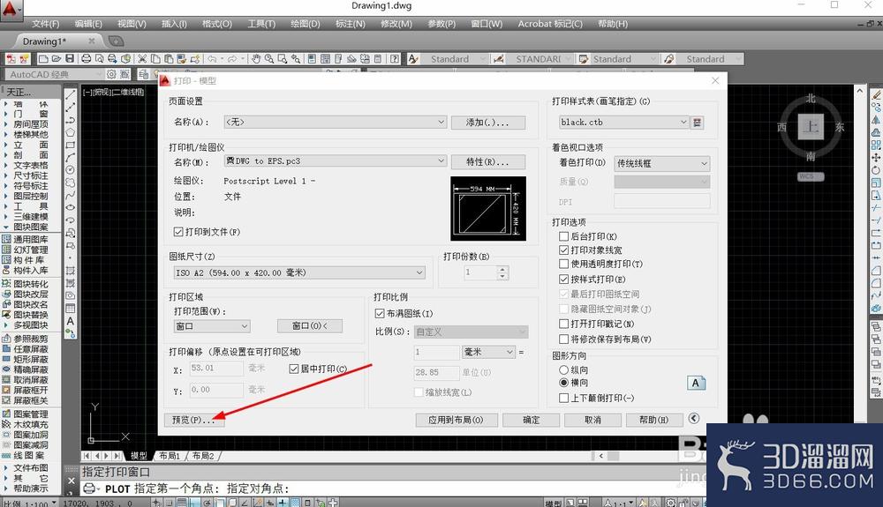Open plot style table black.ctb dropdown
The width and height of the screenshot is (883, 507).
click(x=623, y=122)
